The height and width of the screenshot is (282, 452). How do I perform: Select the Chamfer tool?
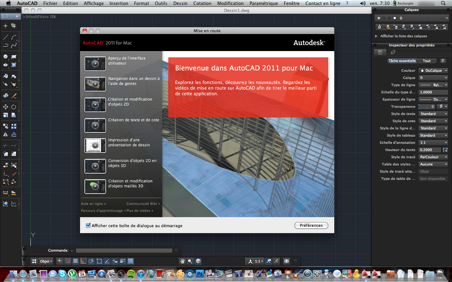click(x=14, y=154)
